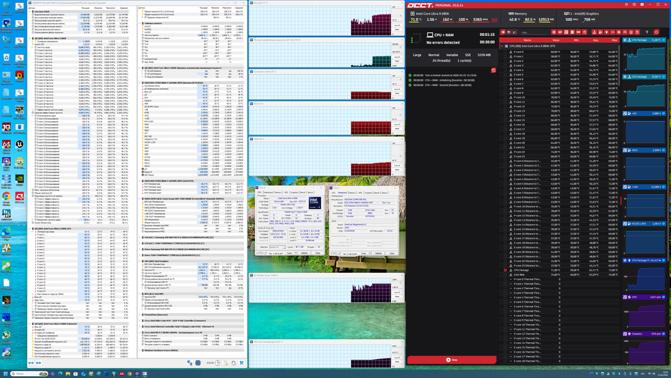Image resolution: width=671 pixels, height=378 pixels.
Task: Take OCCT screenshot via camera icon
Action: click(642, 4)
